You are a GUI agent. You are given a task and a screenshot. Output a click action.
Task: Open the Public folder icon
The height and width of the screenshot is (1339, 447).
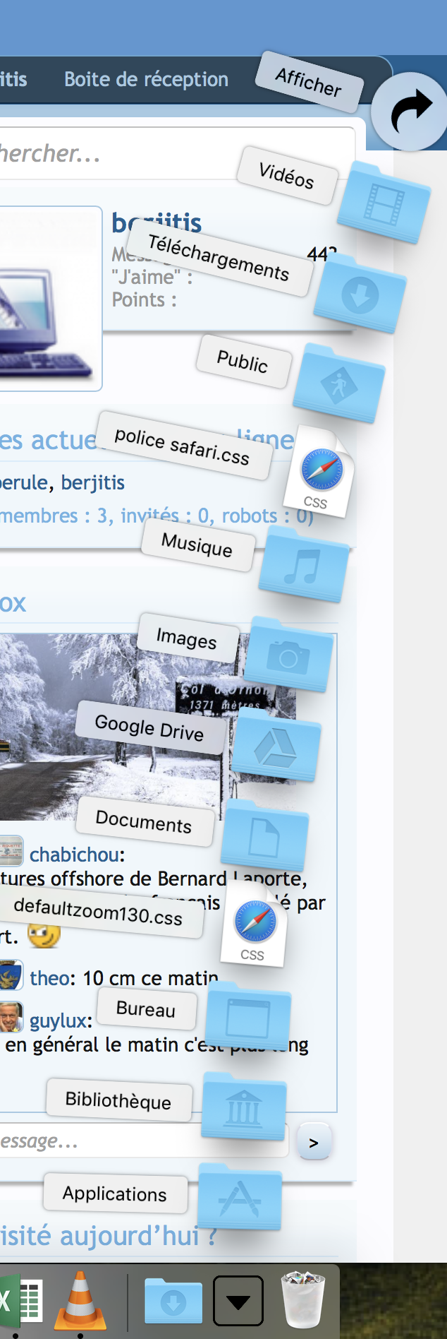click(339, 384)
